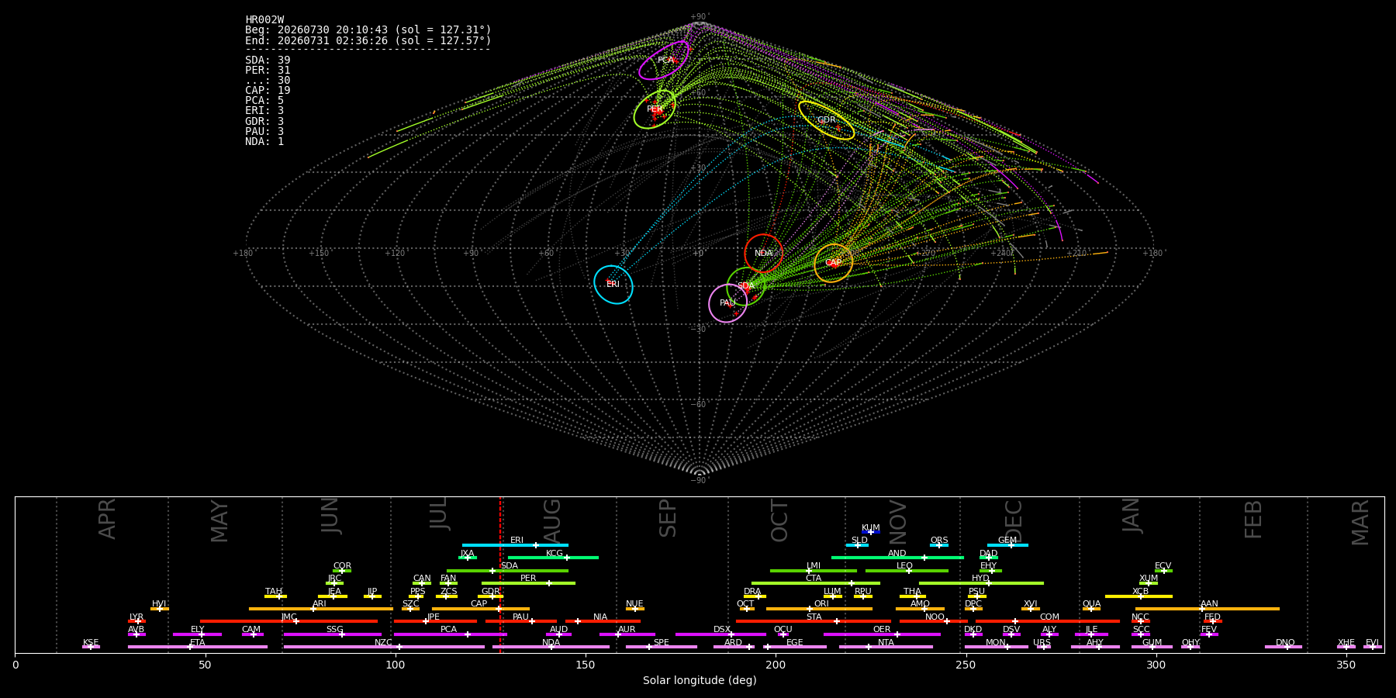Select the KUM blue shower marker
The height and width of the screenshot is (698, 1396).
pyautogui.click(x=871, y=532)
